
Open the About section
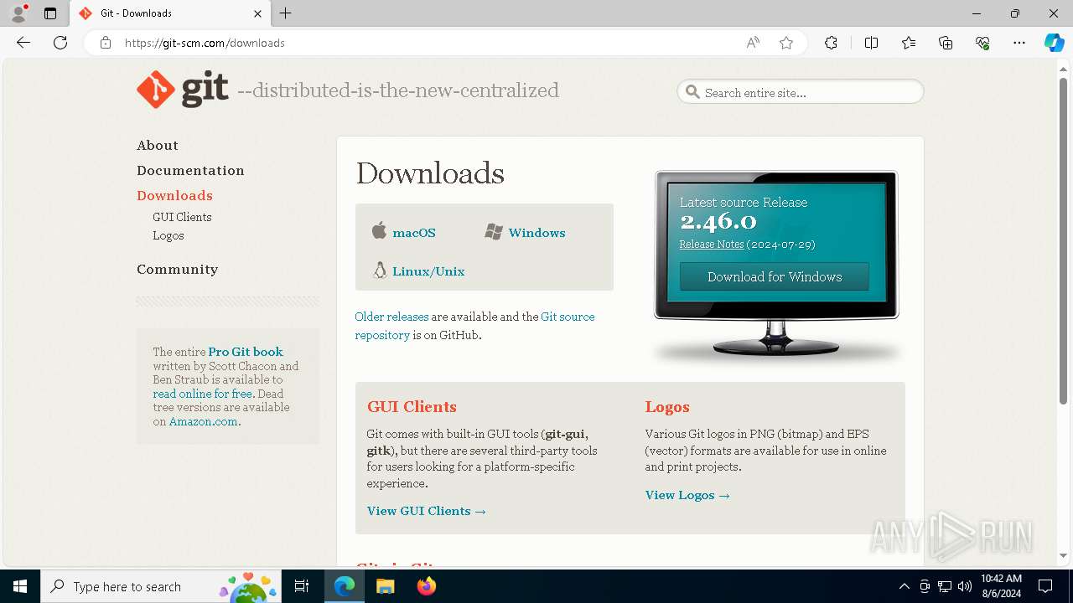pyautogui.click(x=158, y=146)
